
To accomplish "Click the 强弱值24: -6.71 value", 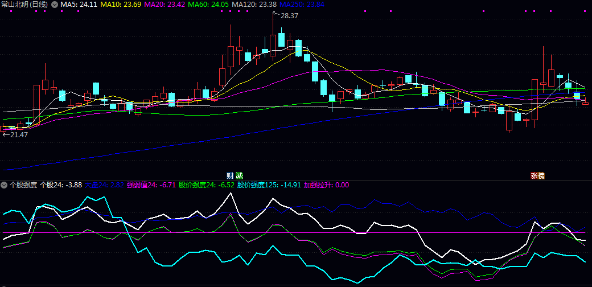I will click(x=151, y=185).
